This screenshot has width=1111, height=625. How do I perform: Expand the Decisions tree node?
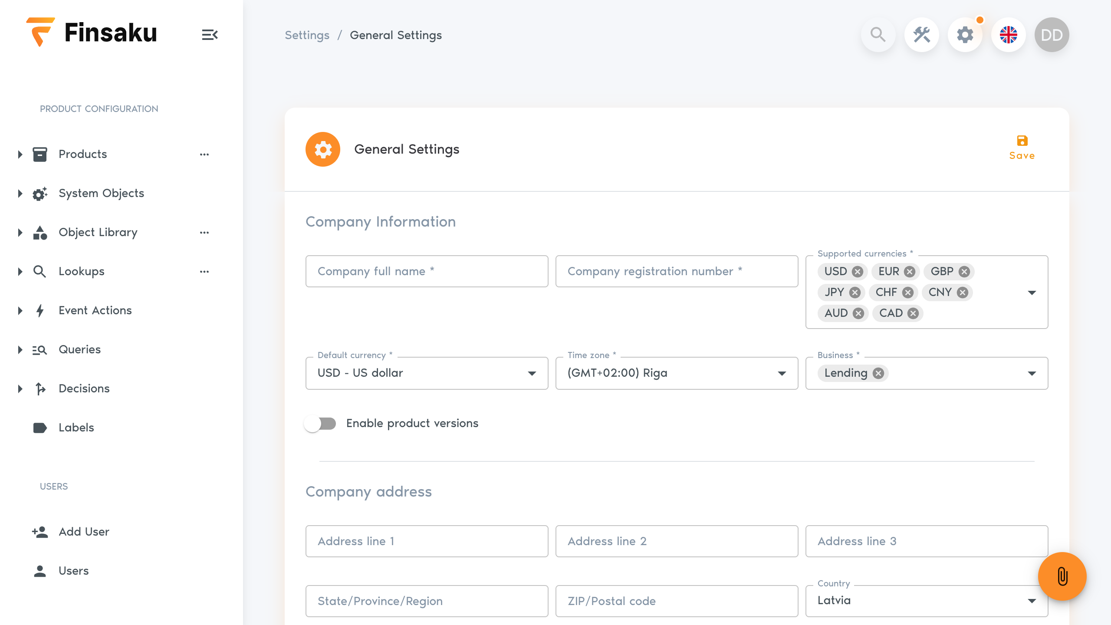pyautogui.click(x=20, y=389)
